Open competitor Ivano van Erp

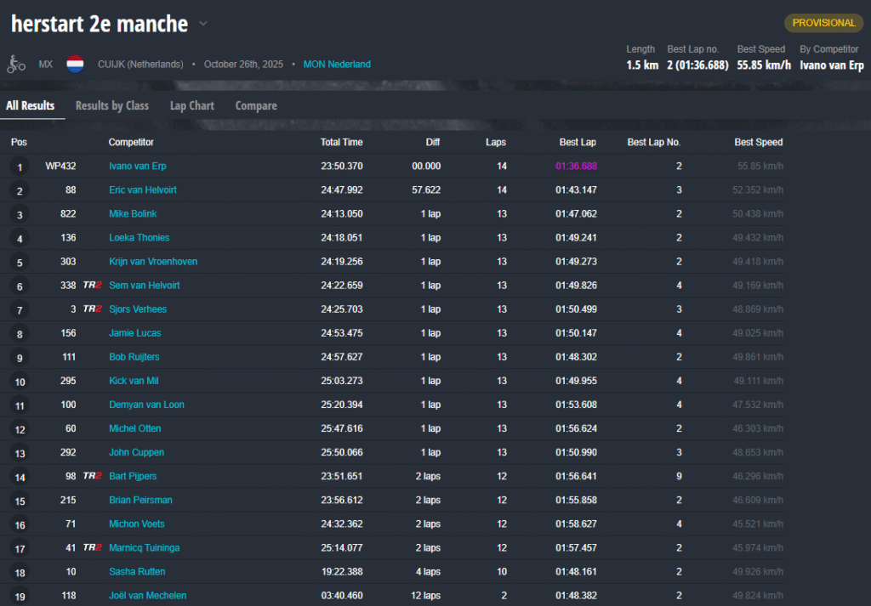[137, 167]
